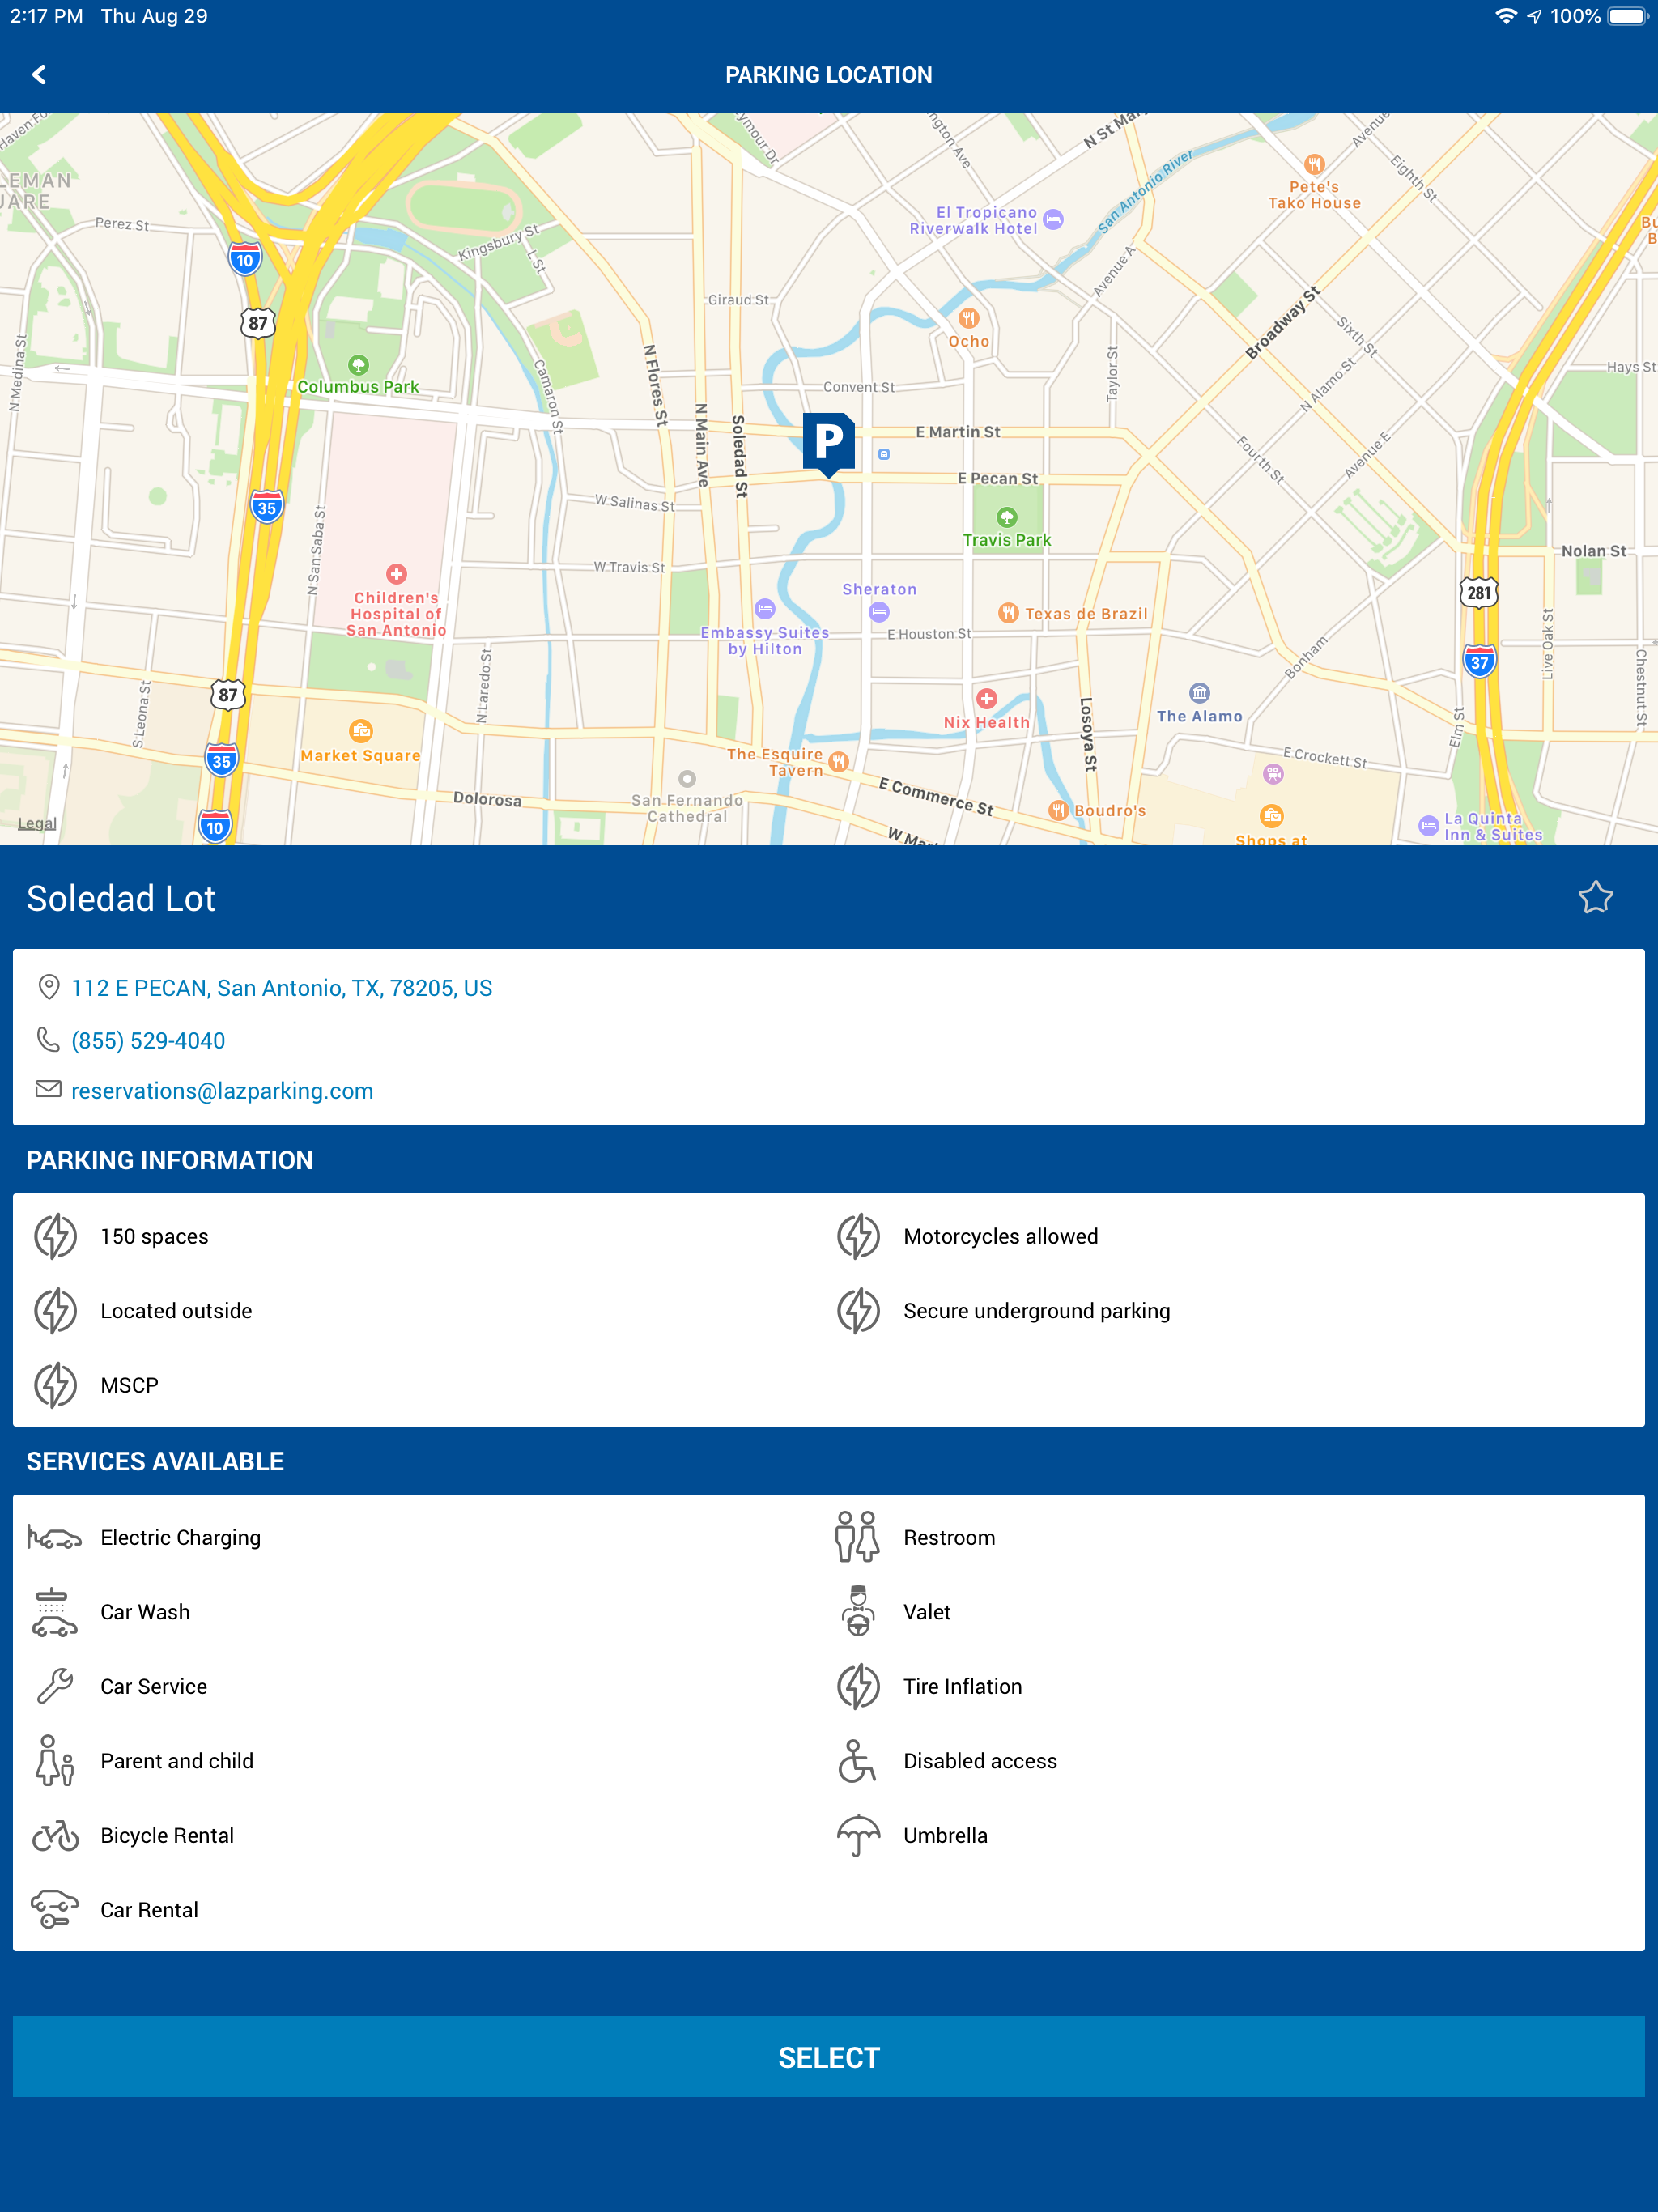Tap the Disabled access wheelchair icon

click(857, 1761)
